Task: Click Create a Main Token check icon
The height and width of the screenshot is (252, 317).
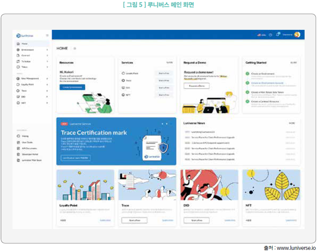Action: tap(247, 92)
